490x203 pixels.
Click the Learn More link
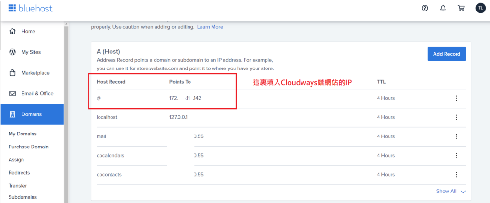[210, 27]
